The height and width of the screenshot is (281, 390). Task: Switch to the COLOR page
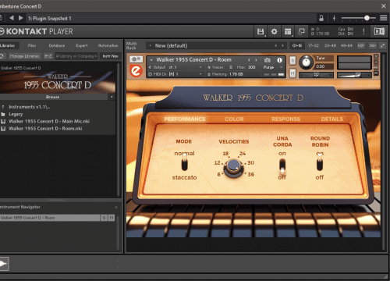(x=234, y=119)
